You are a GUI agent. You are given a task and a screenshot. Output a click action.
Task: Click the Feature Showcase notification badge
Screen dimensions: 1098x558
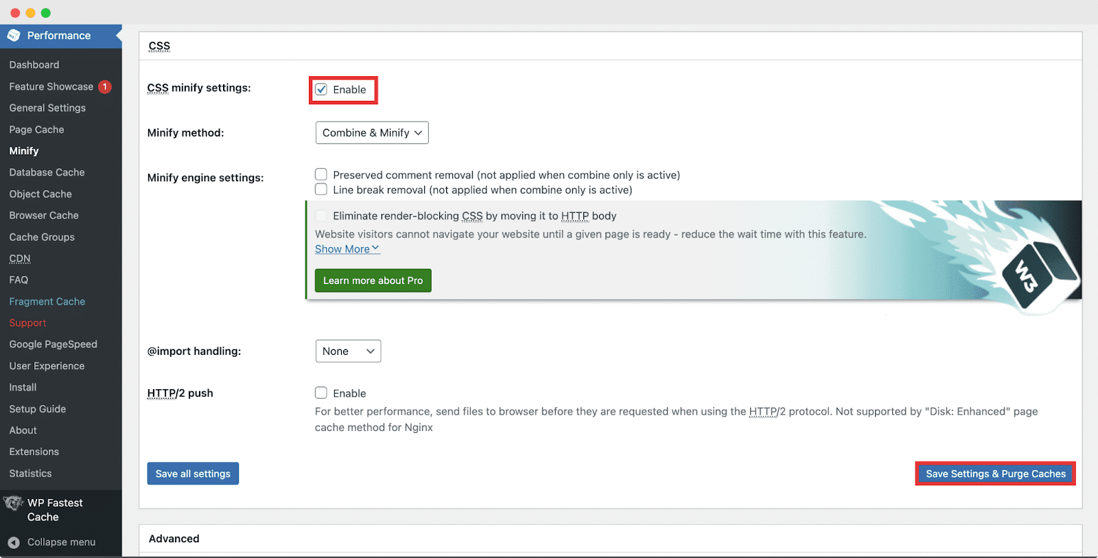pos(105,86)
